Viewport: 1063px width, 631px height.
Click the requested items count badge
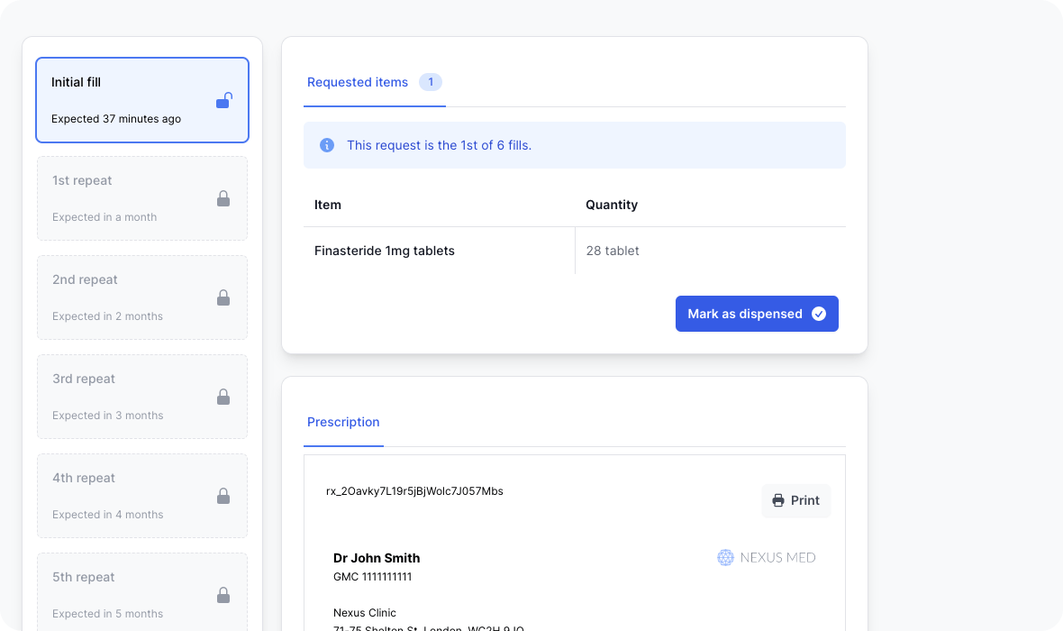[431, 82]
